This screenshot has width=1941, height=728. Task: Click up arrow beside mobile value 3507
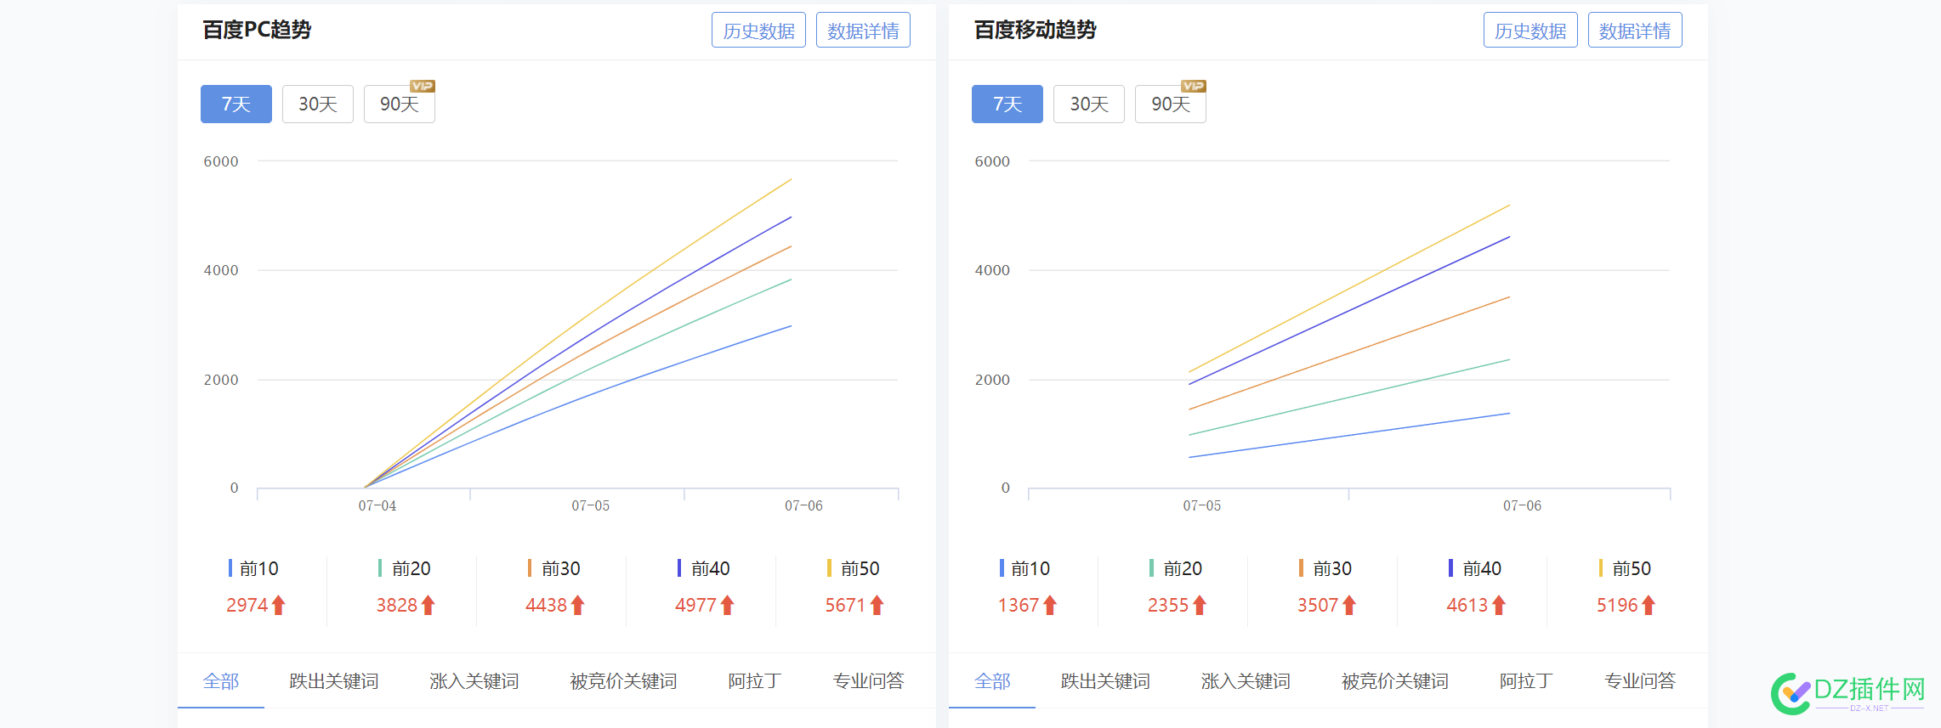pos(1349,605)
